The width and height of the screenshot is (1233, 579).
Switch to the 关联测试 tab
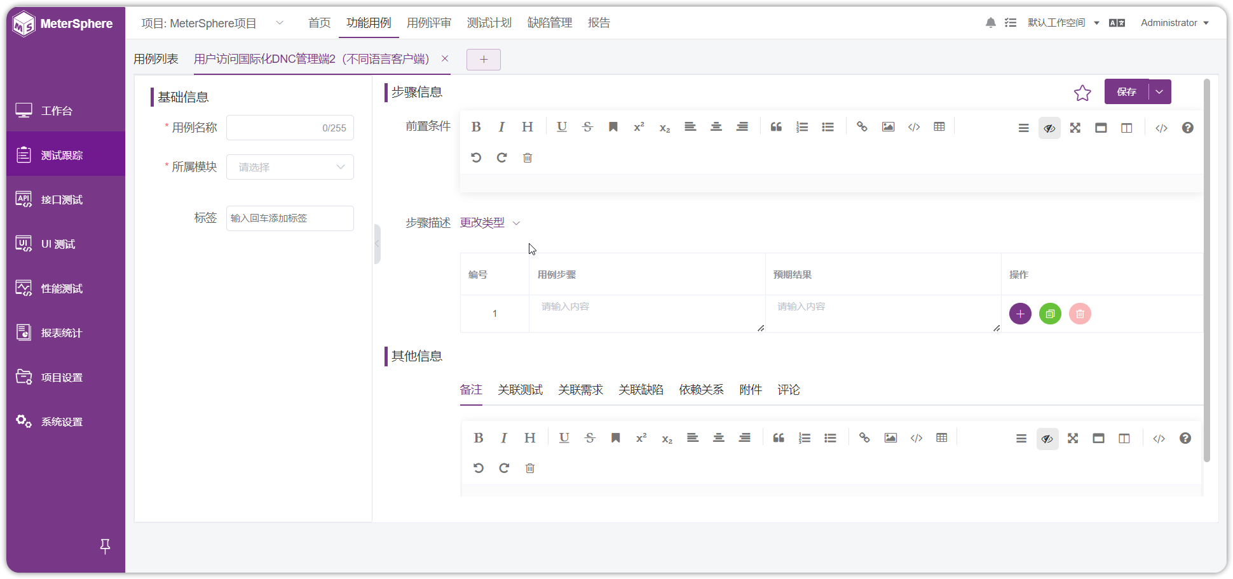[x=520, y=390]
